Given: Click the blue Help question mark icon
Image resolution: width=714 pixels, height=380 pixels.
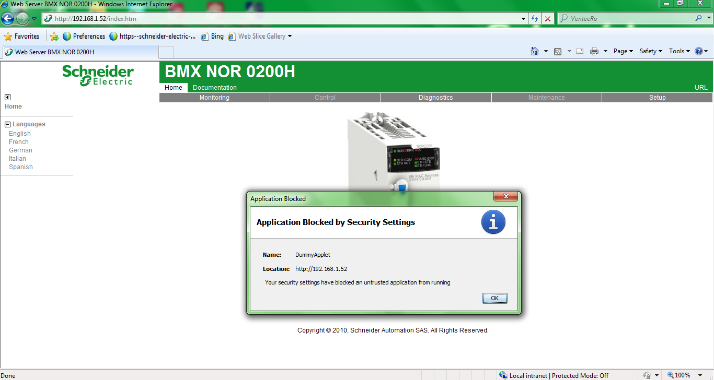Looking at the screenshot, I should point(699,51).
